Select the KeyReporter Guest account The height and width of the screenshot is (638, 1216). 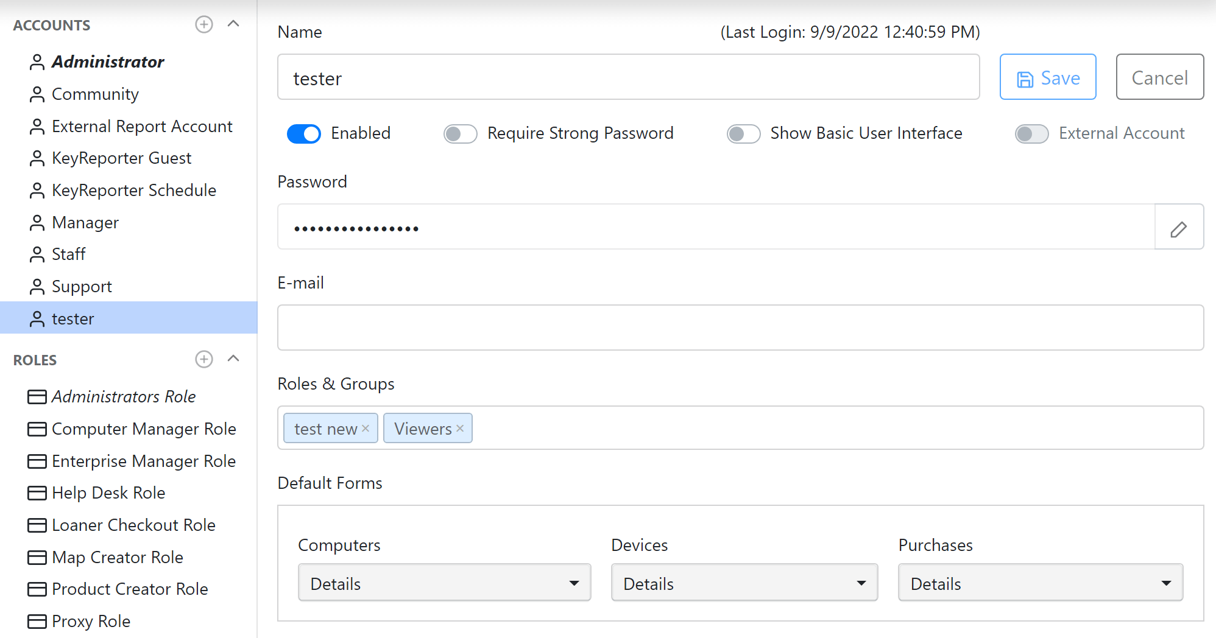click(121, 158)
